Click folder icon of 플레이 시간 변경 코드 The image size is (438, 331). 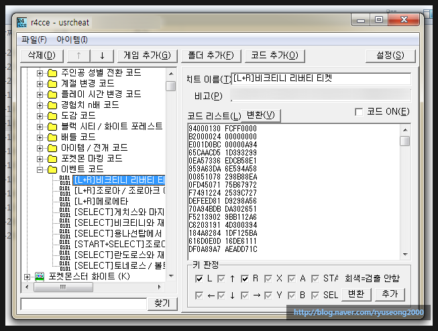52,94
